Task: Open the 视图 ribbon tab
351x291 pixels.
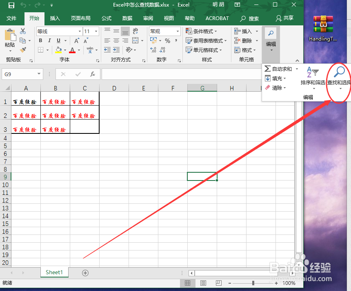Action: 169,18
